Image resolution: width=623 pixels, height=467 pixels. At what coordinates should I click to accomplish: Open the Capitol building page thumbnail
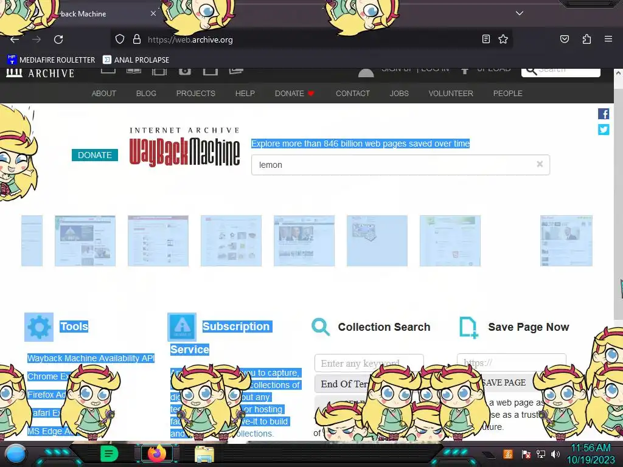pos(85,241)
